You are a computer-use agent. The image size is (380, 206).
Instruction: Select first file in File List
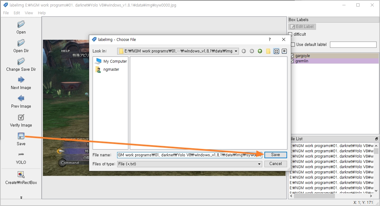pyautogui.click(x=331, y=146)
